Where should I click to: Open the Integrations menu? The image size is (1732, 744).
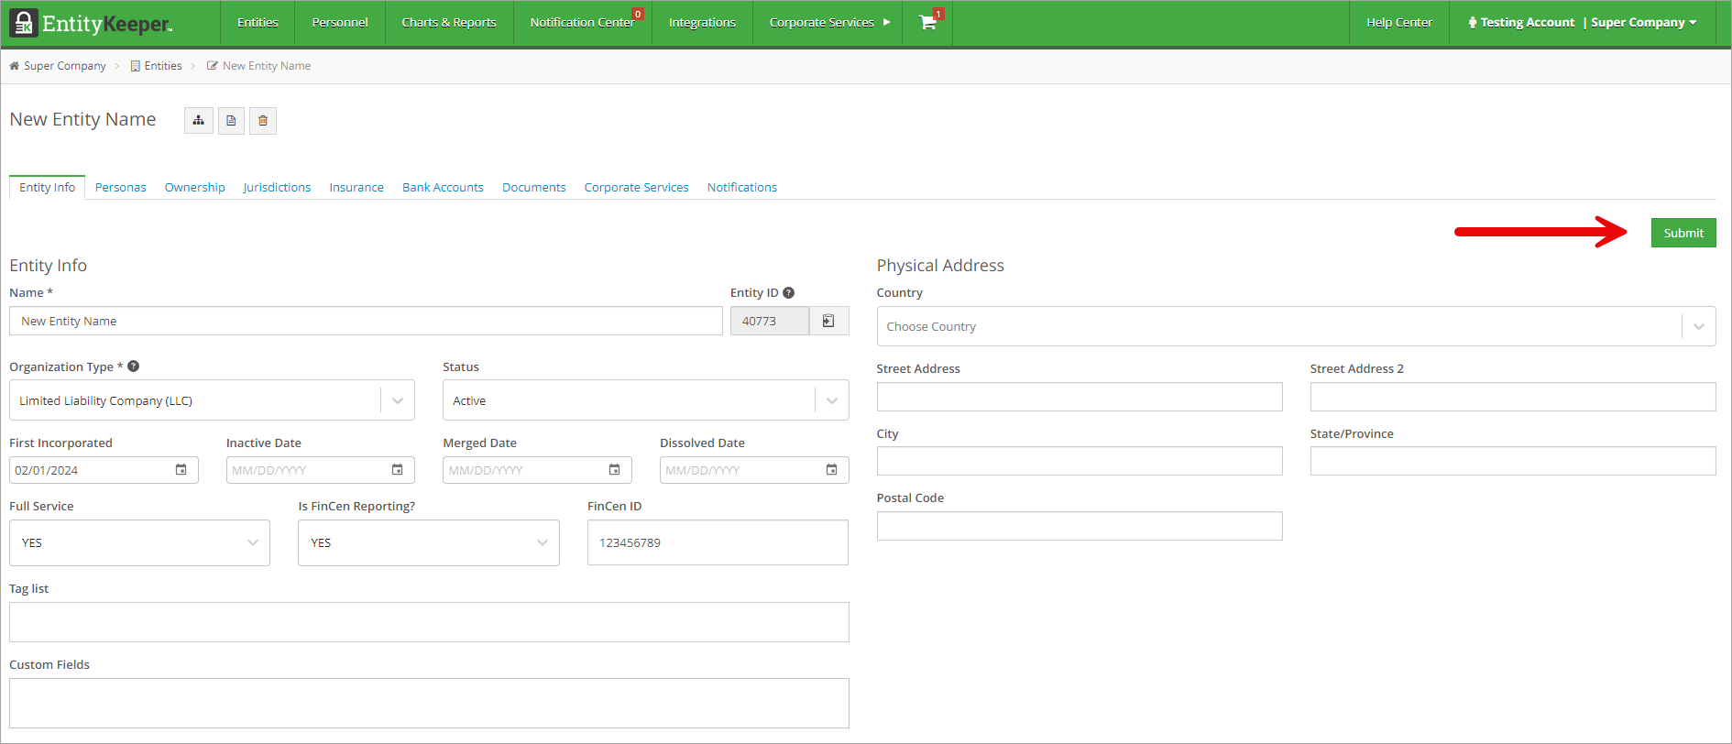pos(702,22)
